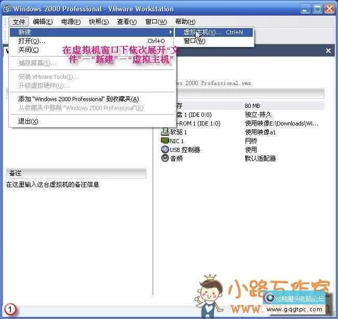338x319 pixels.
Task: Click the 使用映像E:\Downloads\Wi... value
Action: click(x=281, y=123)
